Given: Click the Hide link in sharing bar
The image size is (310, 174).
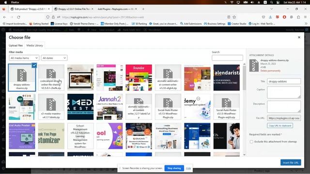Looking at the screenshot, I should coord(188,168).
